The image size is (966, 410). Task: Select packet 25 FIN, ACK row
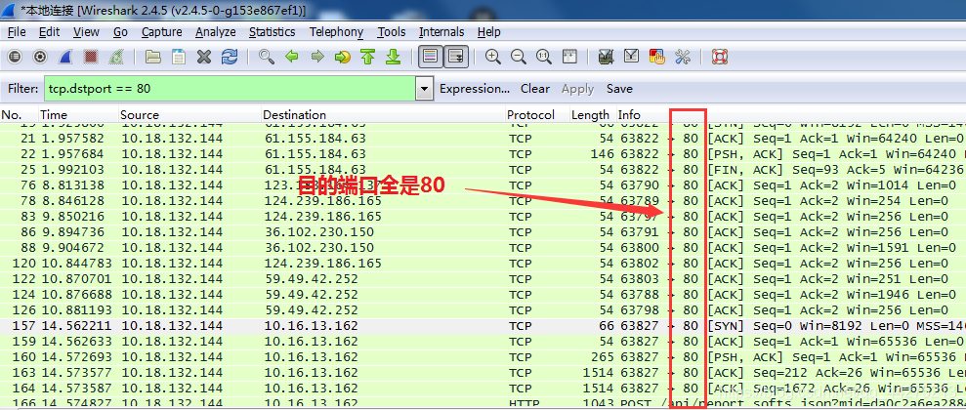click(x=483, y=170)
